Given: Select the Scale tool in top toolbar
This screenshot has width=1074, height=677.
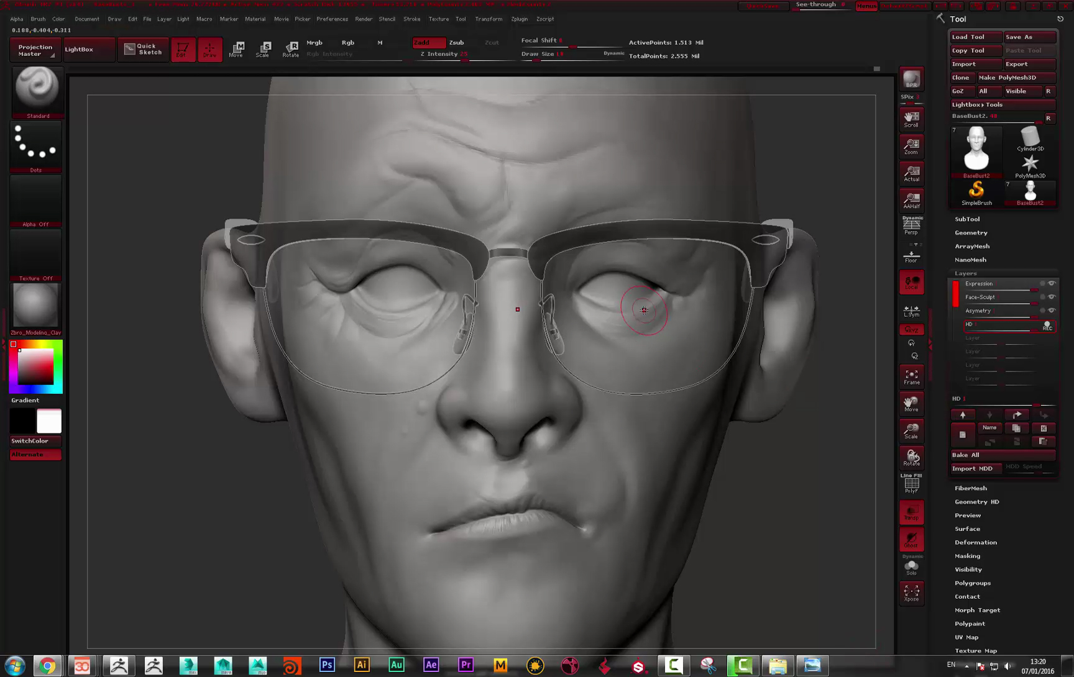Looking at the screenshot, I should point(263,49).
